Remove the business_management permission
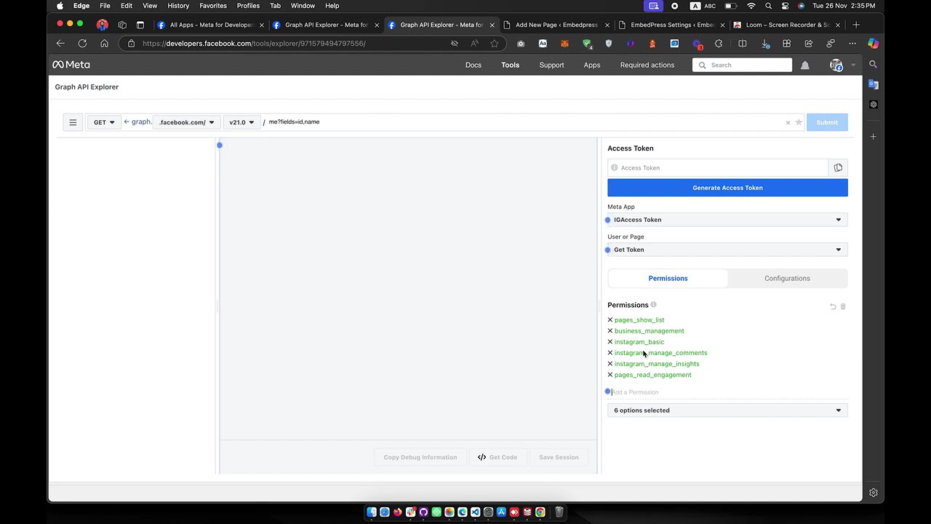The image size is (931, 524). (610, 331)
